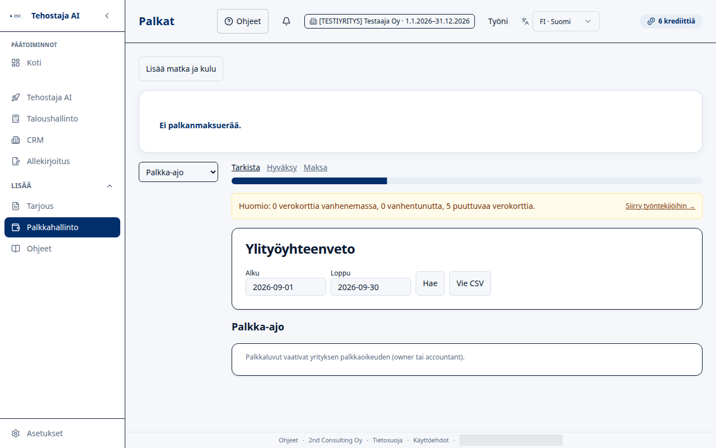This screenshot has width=716, height=448.
Task: Switch to the Hyväksy step tab
Action: (282, 167)
